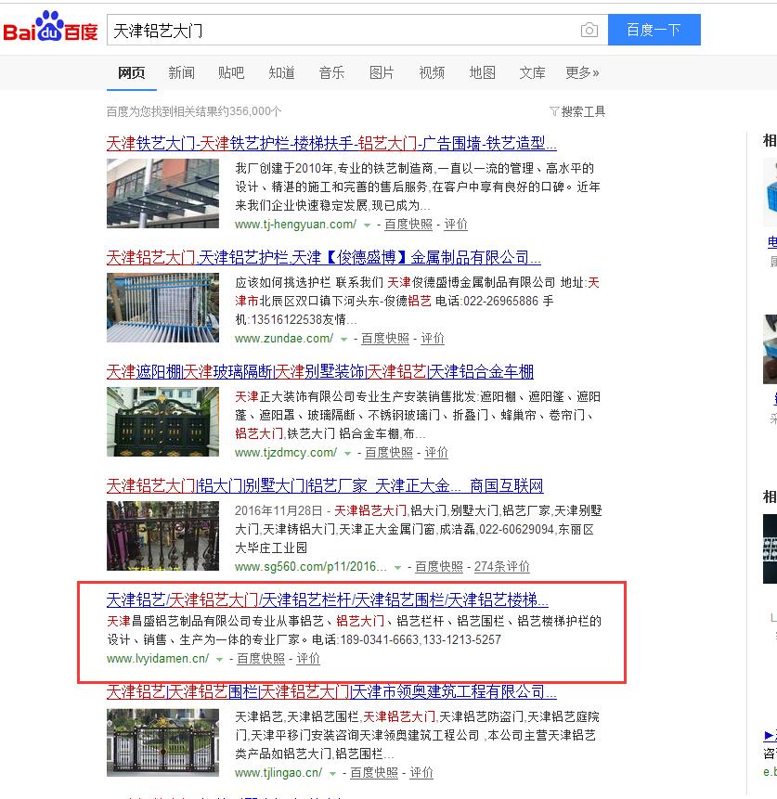Open 百度快照 for sg560.com result

(x=438, y=567)
